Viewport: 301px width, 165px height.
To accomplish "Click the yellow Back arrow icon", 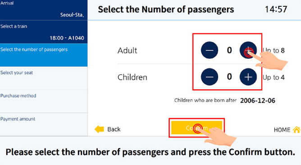I will (x=100, y=129).
